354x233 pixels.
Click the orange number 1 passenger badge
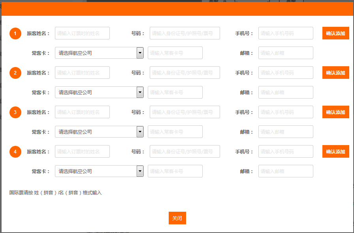click(x=15, y=34)
